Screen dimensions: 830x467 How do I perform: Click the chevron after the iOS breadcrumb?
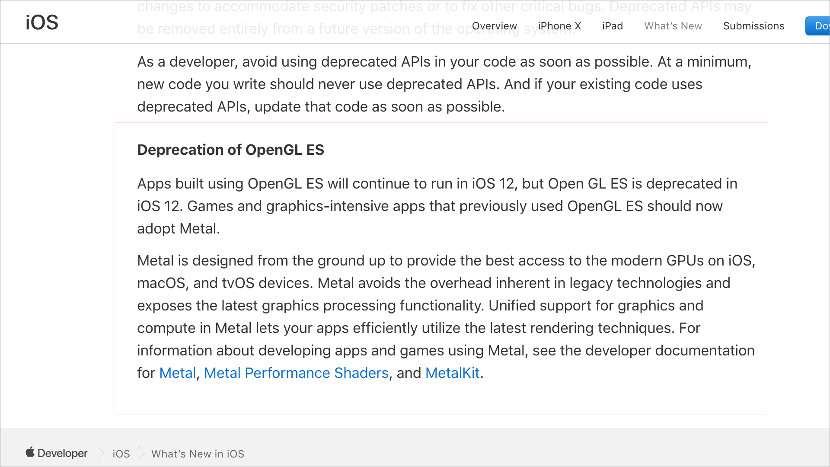click(x=141, y=453)
